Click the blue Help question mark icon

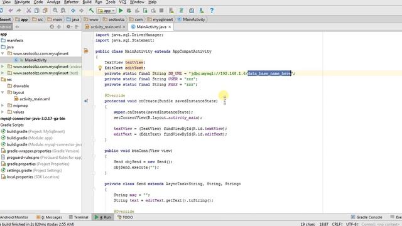click(212, 11)
